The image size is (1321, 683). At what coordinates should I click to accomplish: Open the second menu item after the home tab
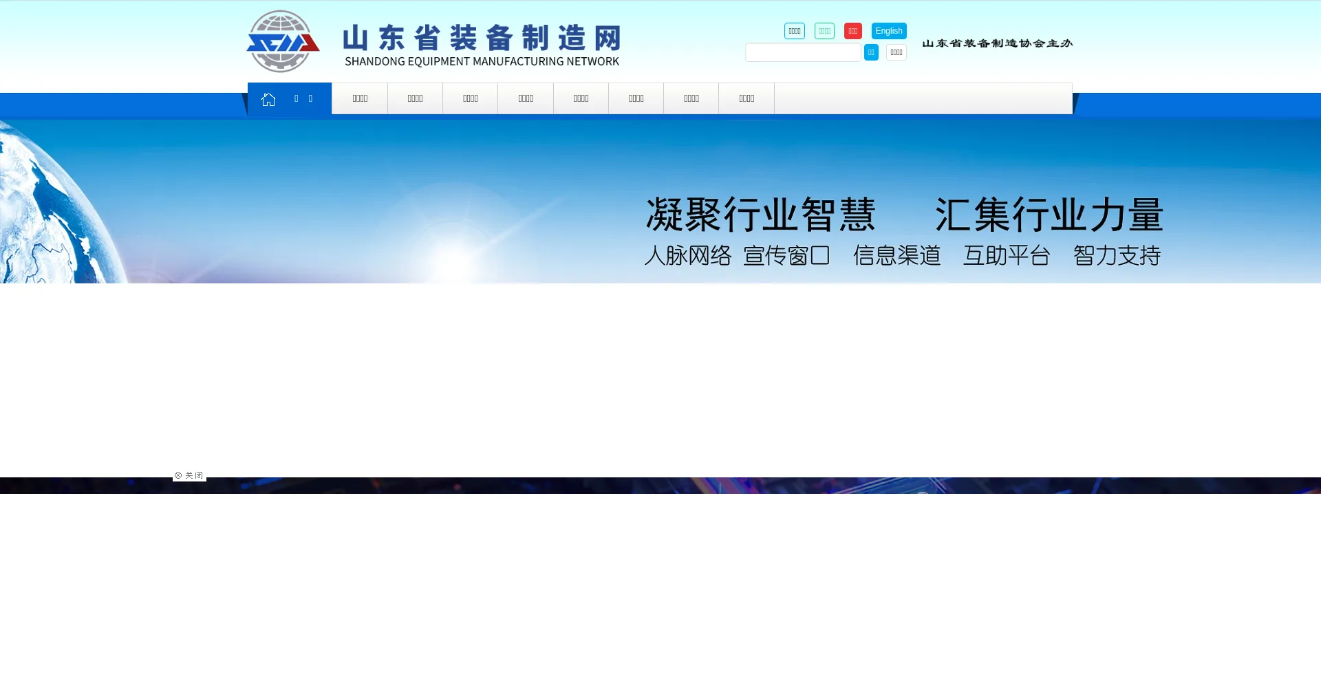(x=415, y=98)
